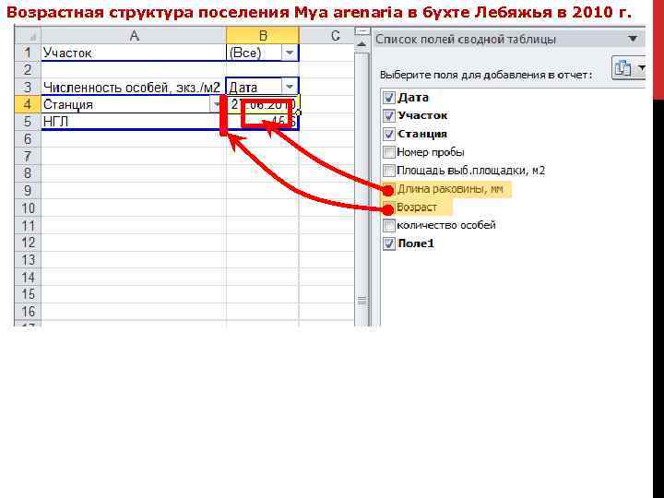
Task: Click the Длина раковины, мм field
Action: 450,189
